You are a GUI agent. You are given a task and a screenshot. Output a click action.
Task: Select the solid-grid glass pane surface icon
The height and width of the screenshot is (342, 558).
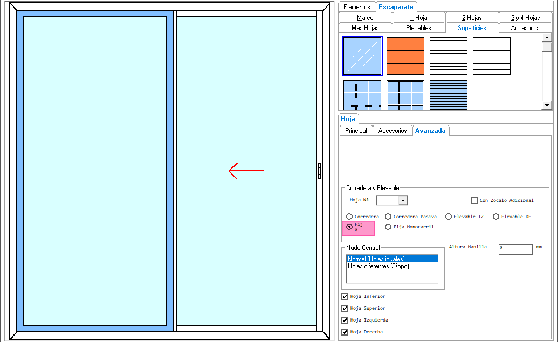click(405, 95)
